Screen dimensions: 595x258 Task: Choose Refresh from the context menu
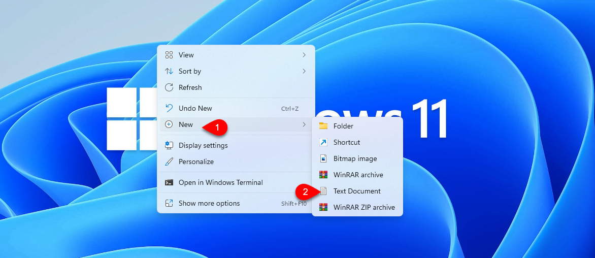coord(236,88)
